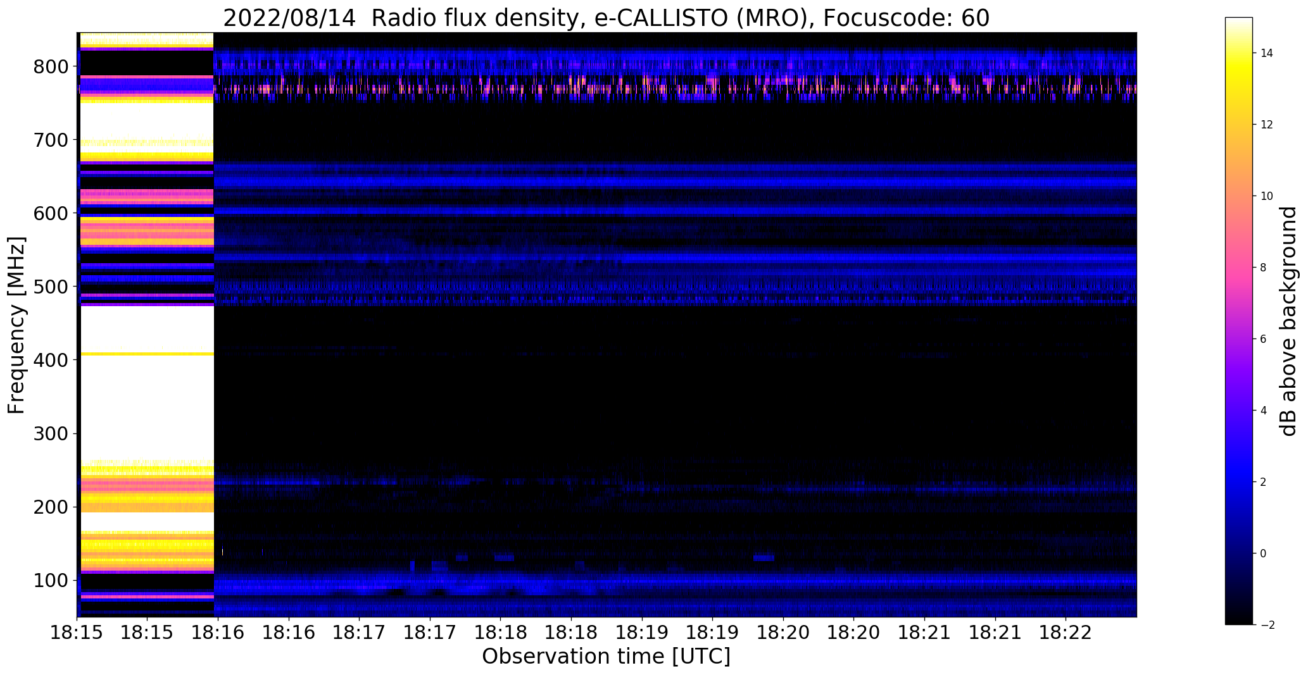Click the 'Frequency [MHz]' y-axis label

17,325
